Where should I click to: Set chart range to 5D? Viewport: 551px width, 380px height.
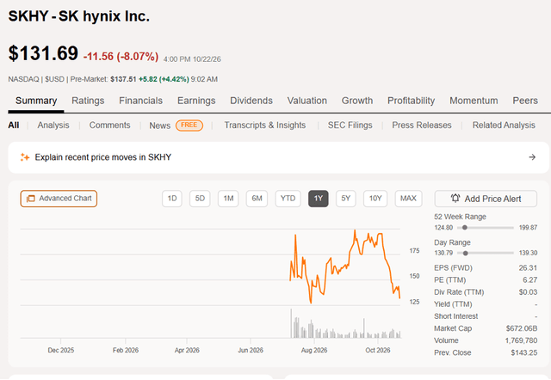point(200,199)
